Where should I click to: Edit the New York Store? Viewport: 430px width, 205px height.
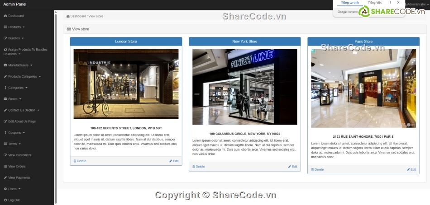point(292,167)
